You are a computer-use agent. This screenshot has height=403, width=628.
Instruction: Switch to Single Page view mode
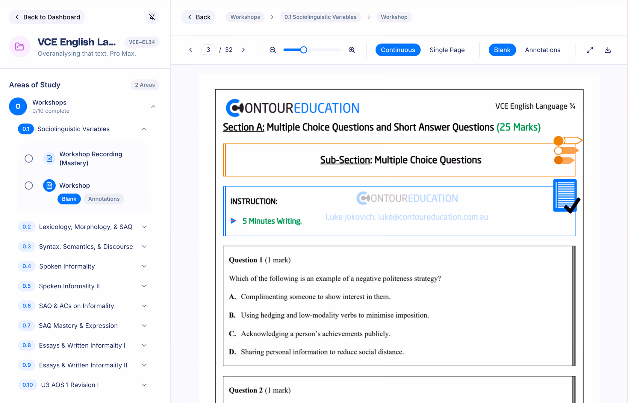tap(447, 50)
